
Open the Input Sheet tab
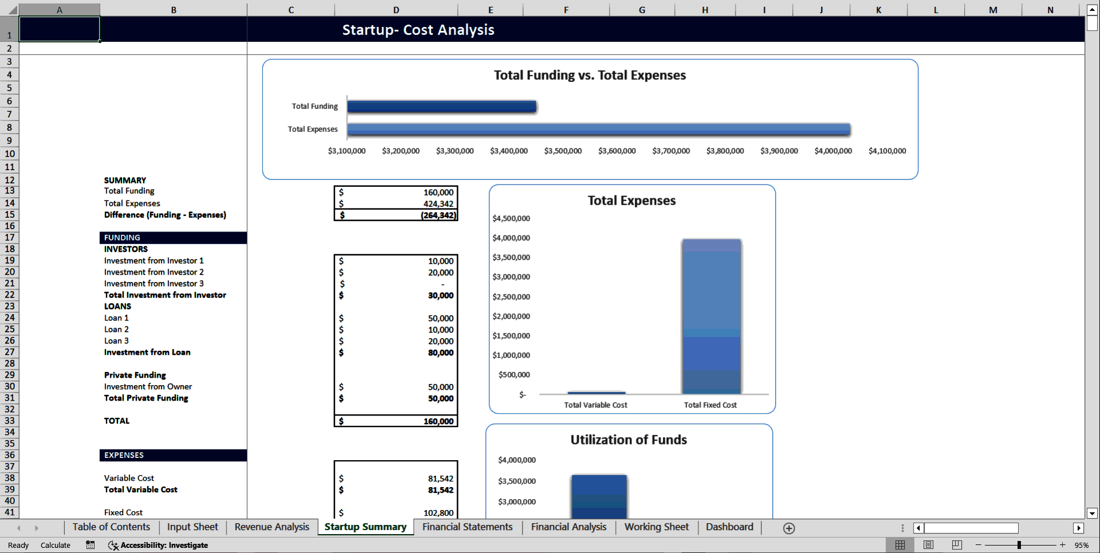[x=192, y=527]
